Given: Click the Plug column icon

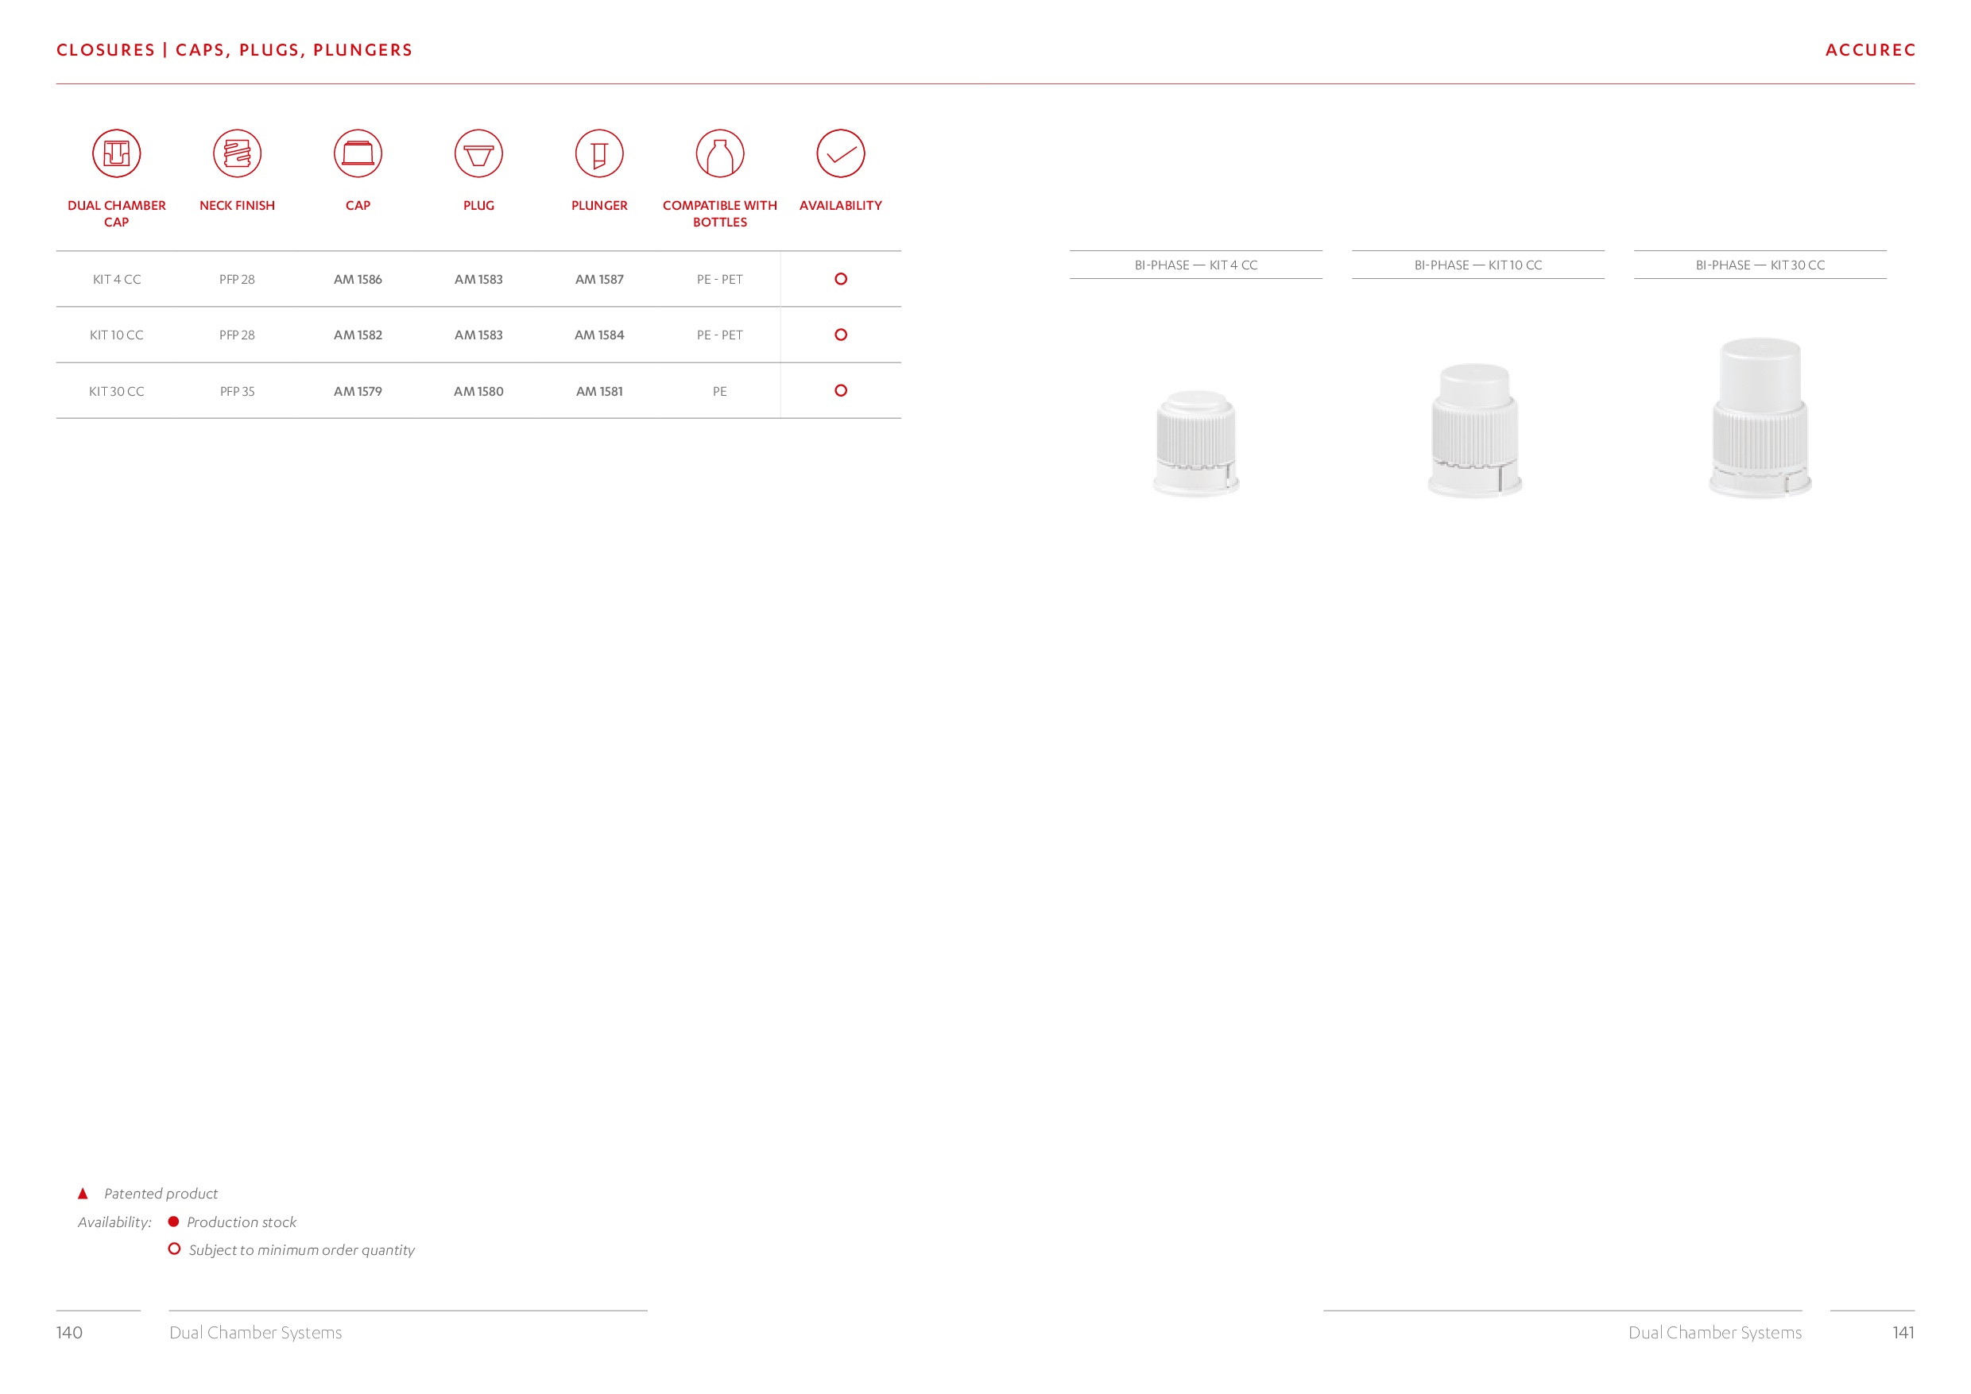Looking at the screenshot, I should [479, 153].
